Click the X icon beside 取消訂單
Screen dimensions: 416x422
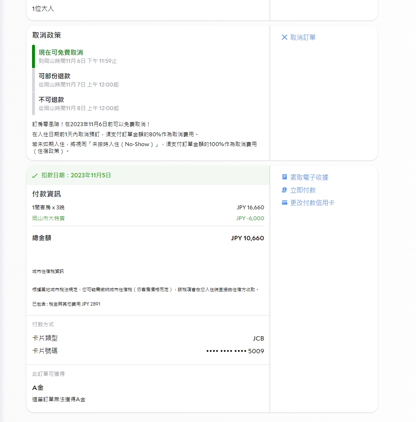pyautogui.click(x=285, y=37)
